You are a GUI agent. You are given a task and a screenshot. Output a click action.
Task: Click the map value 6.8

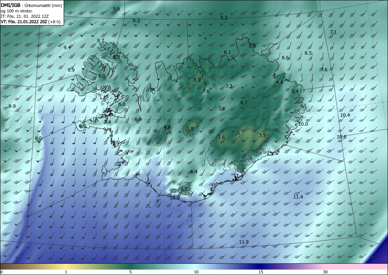(x=122, y=104)
